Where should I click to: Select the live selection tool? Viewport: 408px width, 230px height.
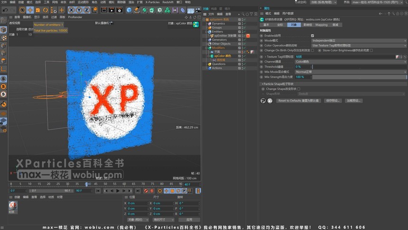22,10
